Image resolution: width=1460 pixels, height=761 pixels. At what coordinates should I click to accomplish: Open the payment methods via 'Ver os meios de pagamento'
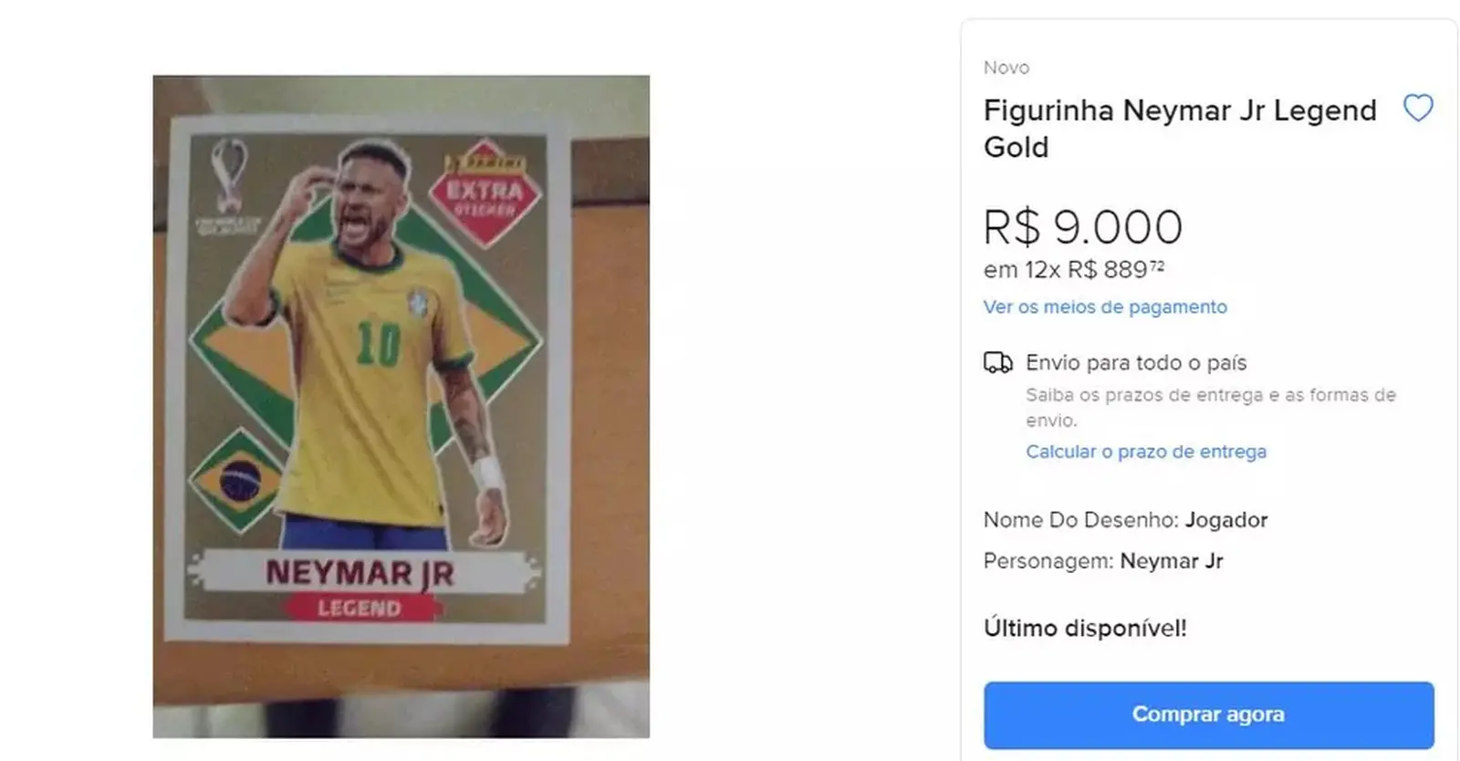[x=1105, y=308]
